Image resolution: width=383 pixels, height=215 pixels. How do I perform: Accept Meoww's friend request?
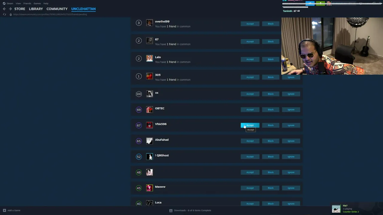coord(250,188)
